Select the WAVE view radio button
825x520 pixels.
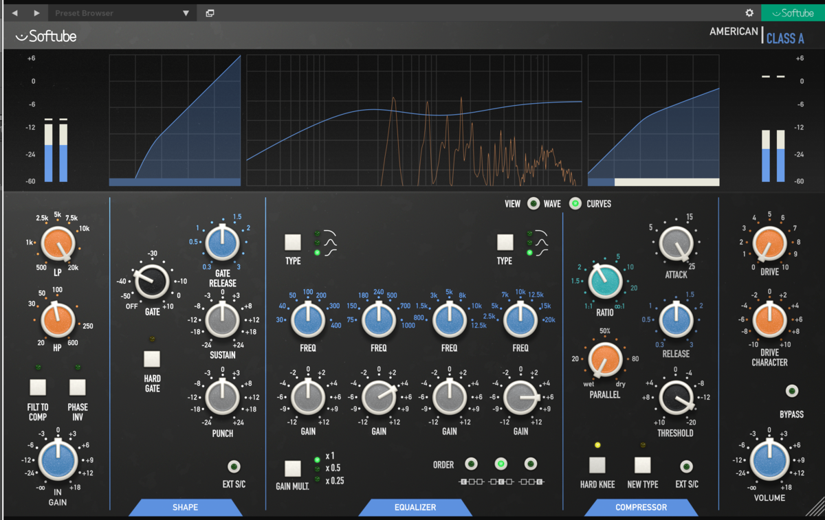533,203
